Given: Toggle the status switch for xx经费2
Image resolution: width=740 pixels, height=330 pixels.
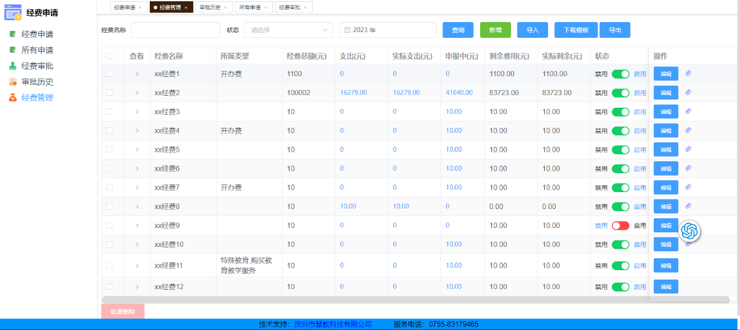Looking at the screenshot, I should pyautogui.click(x=620, y=93).
